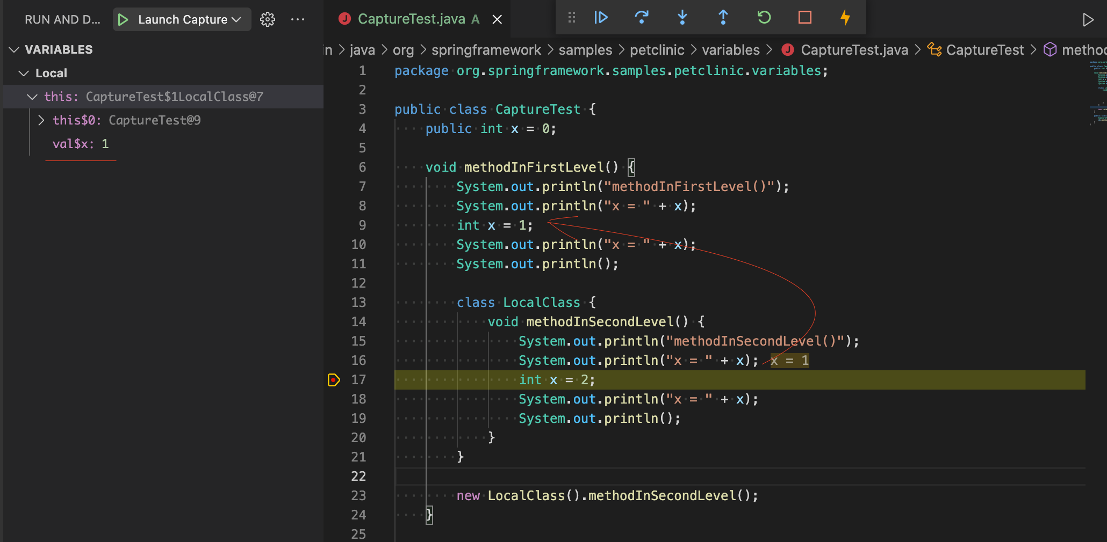
Task: Restart the debug session
Action: 764,18
